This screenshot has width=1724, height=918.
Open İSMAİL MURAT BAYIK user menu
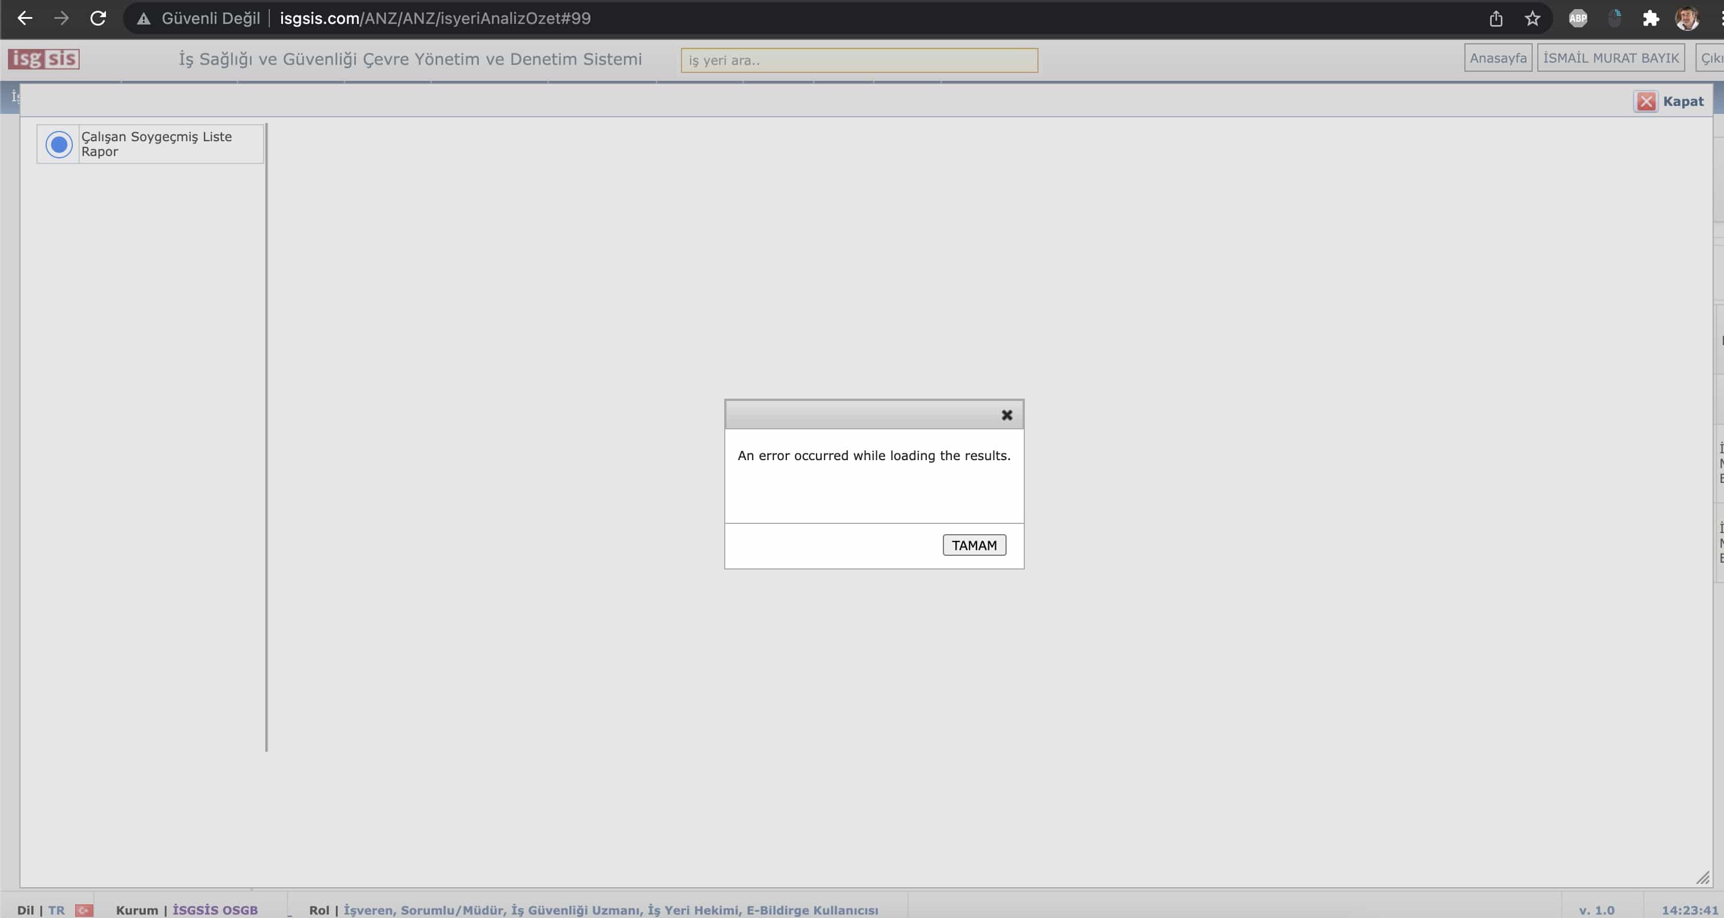click(x=1610, y=58)
